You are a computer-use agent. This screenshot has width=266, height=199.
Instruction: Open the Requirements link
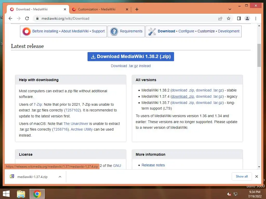coord(131,31)
